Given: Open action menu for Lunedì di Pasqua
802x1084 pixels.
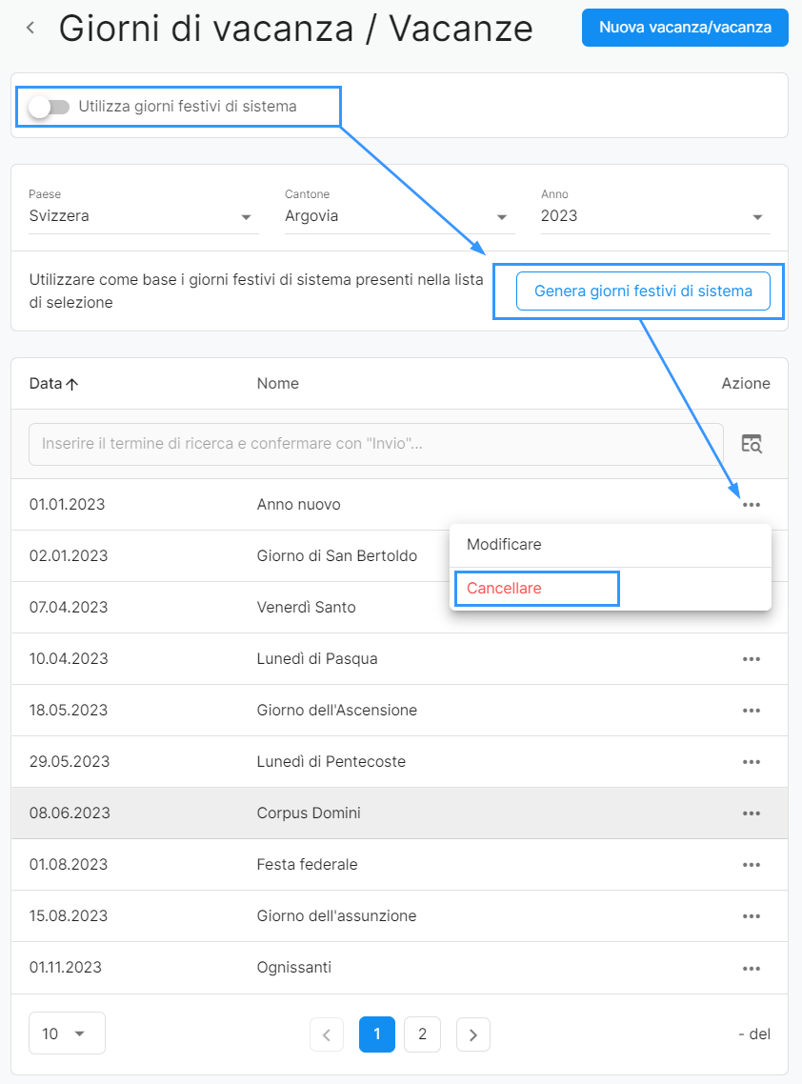Looking at the screenshot, I should coord(752,659).
